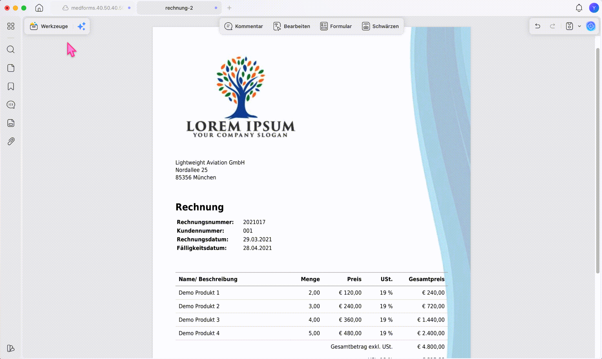The width and height of the screenshot is (602, 359).
Task: Open the search panel magnifier icon
Action: click(x=11, y=49)
